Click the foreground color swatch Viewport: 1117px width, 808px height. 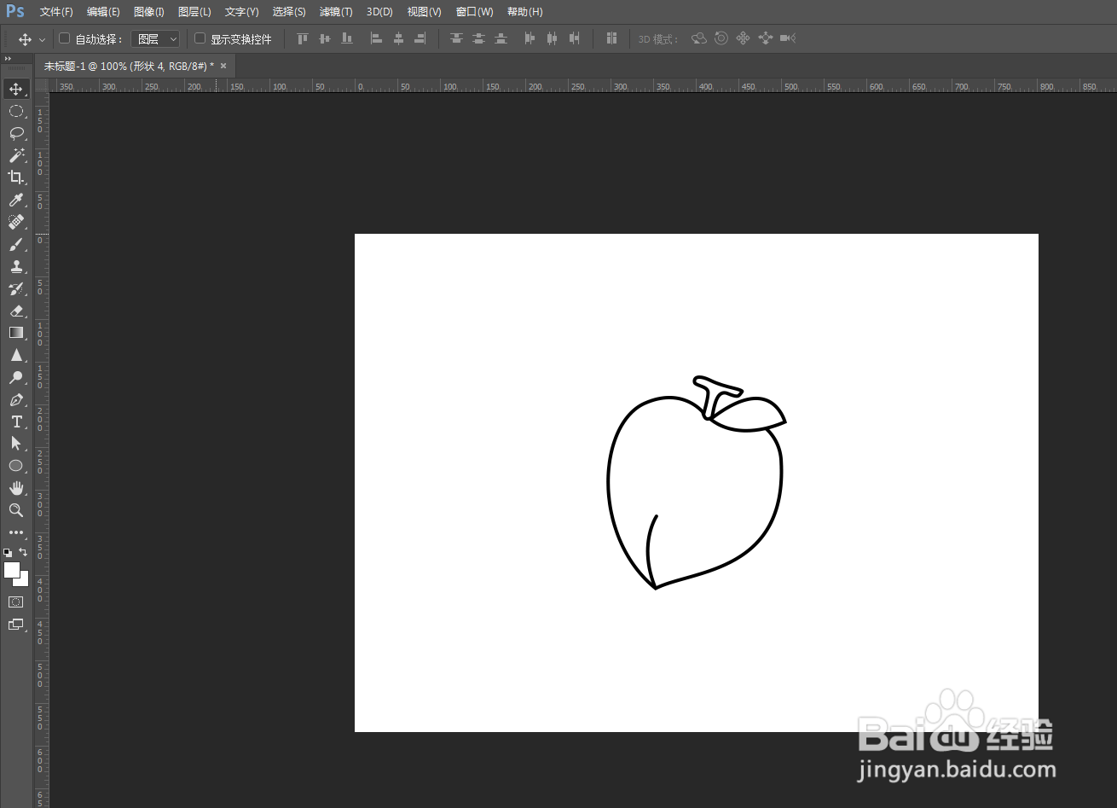(x=10, y=569)
